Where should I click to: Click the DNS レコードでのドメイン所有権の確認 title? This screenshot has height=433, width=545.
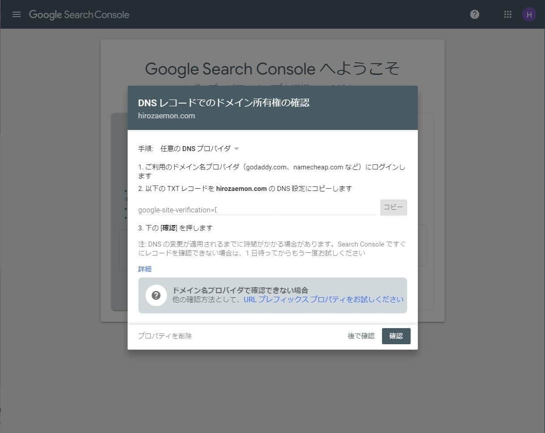point(223,103)
